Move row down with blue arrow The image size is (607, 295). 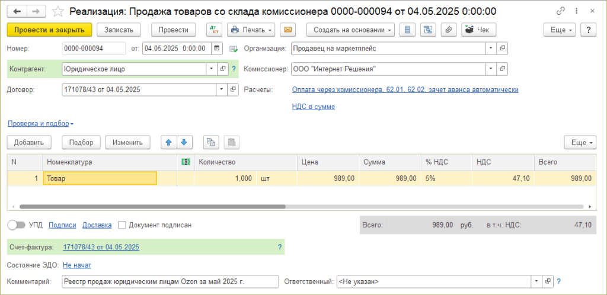pos(184,142)
